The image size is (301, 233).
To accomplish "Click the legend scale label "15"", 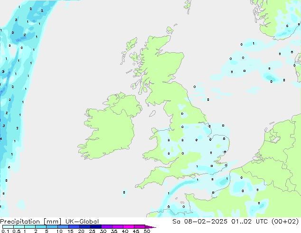I will (x=70, y=231).
